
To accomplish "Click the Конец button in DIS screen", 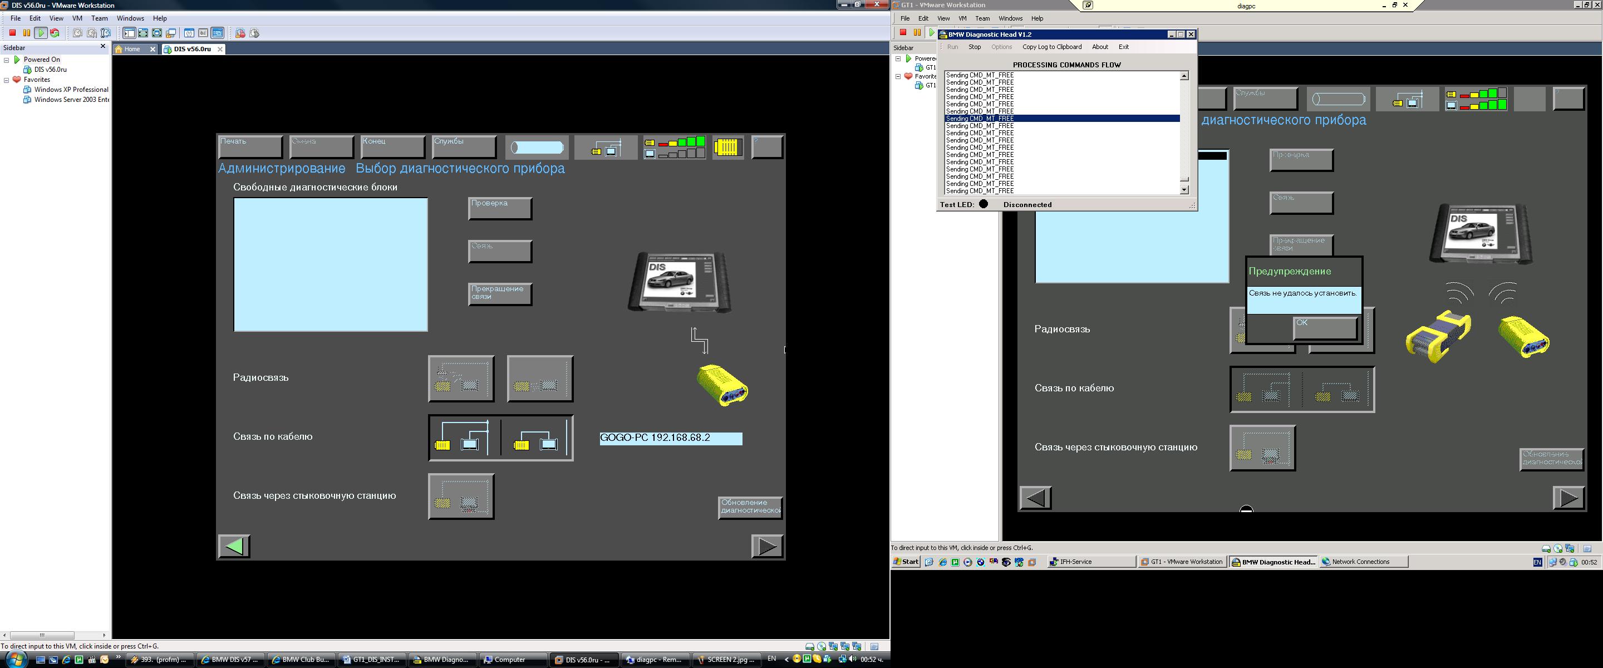I will pos(392,147).
